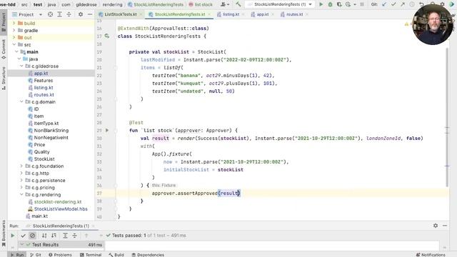Click the profiler run icon
457x257 pixels.
pos(348,4)
